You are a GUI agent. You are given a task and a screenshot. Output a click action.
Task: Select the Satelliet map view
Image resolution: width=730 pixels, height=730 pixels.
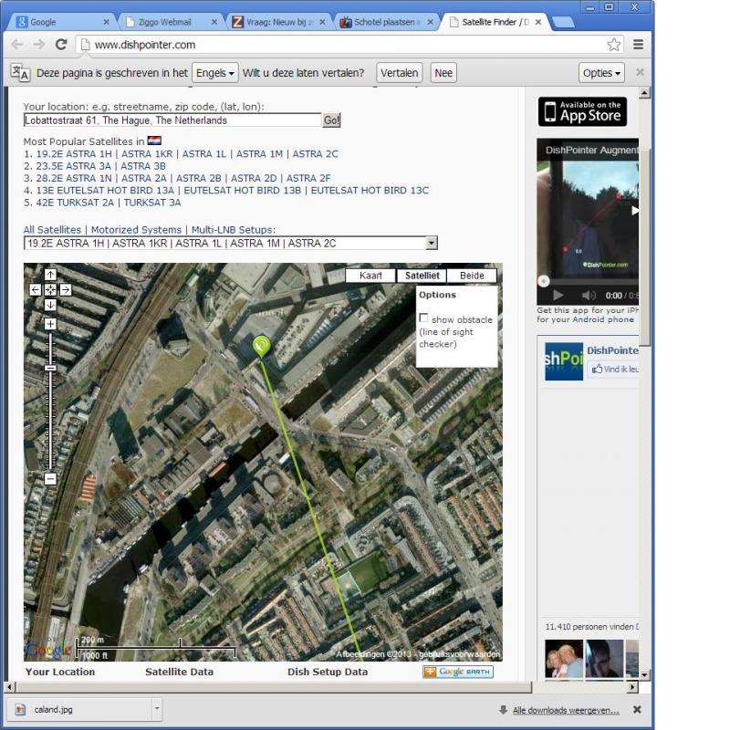[422, 276]
